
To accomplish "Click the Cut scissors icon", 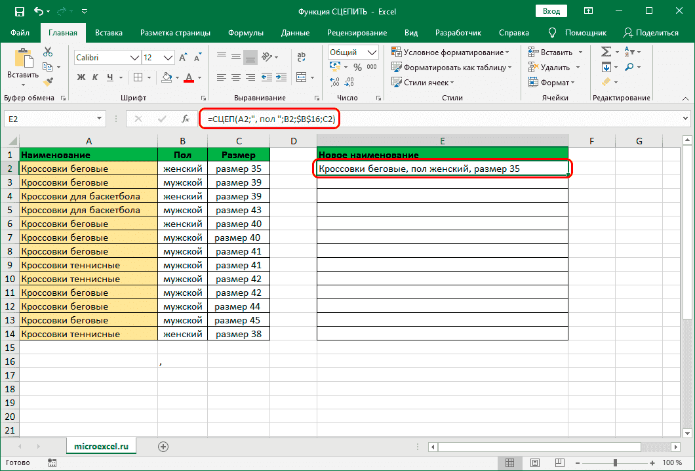I will tap(48, 52).
